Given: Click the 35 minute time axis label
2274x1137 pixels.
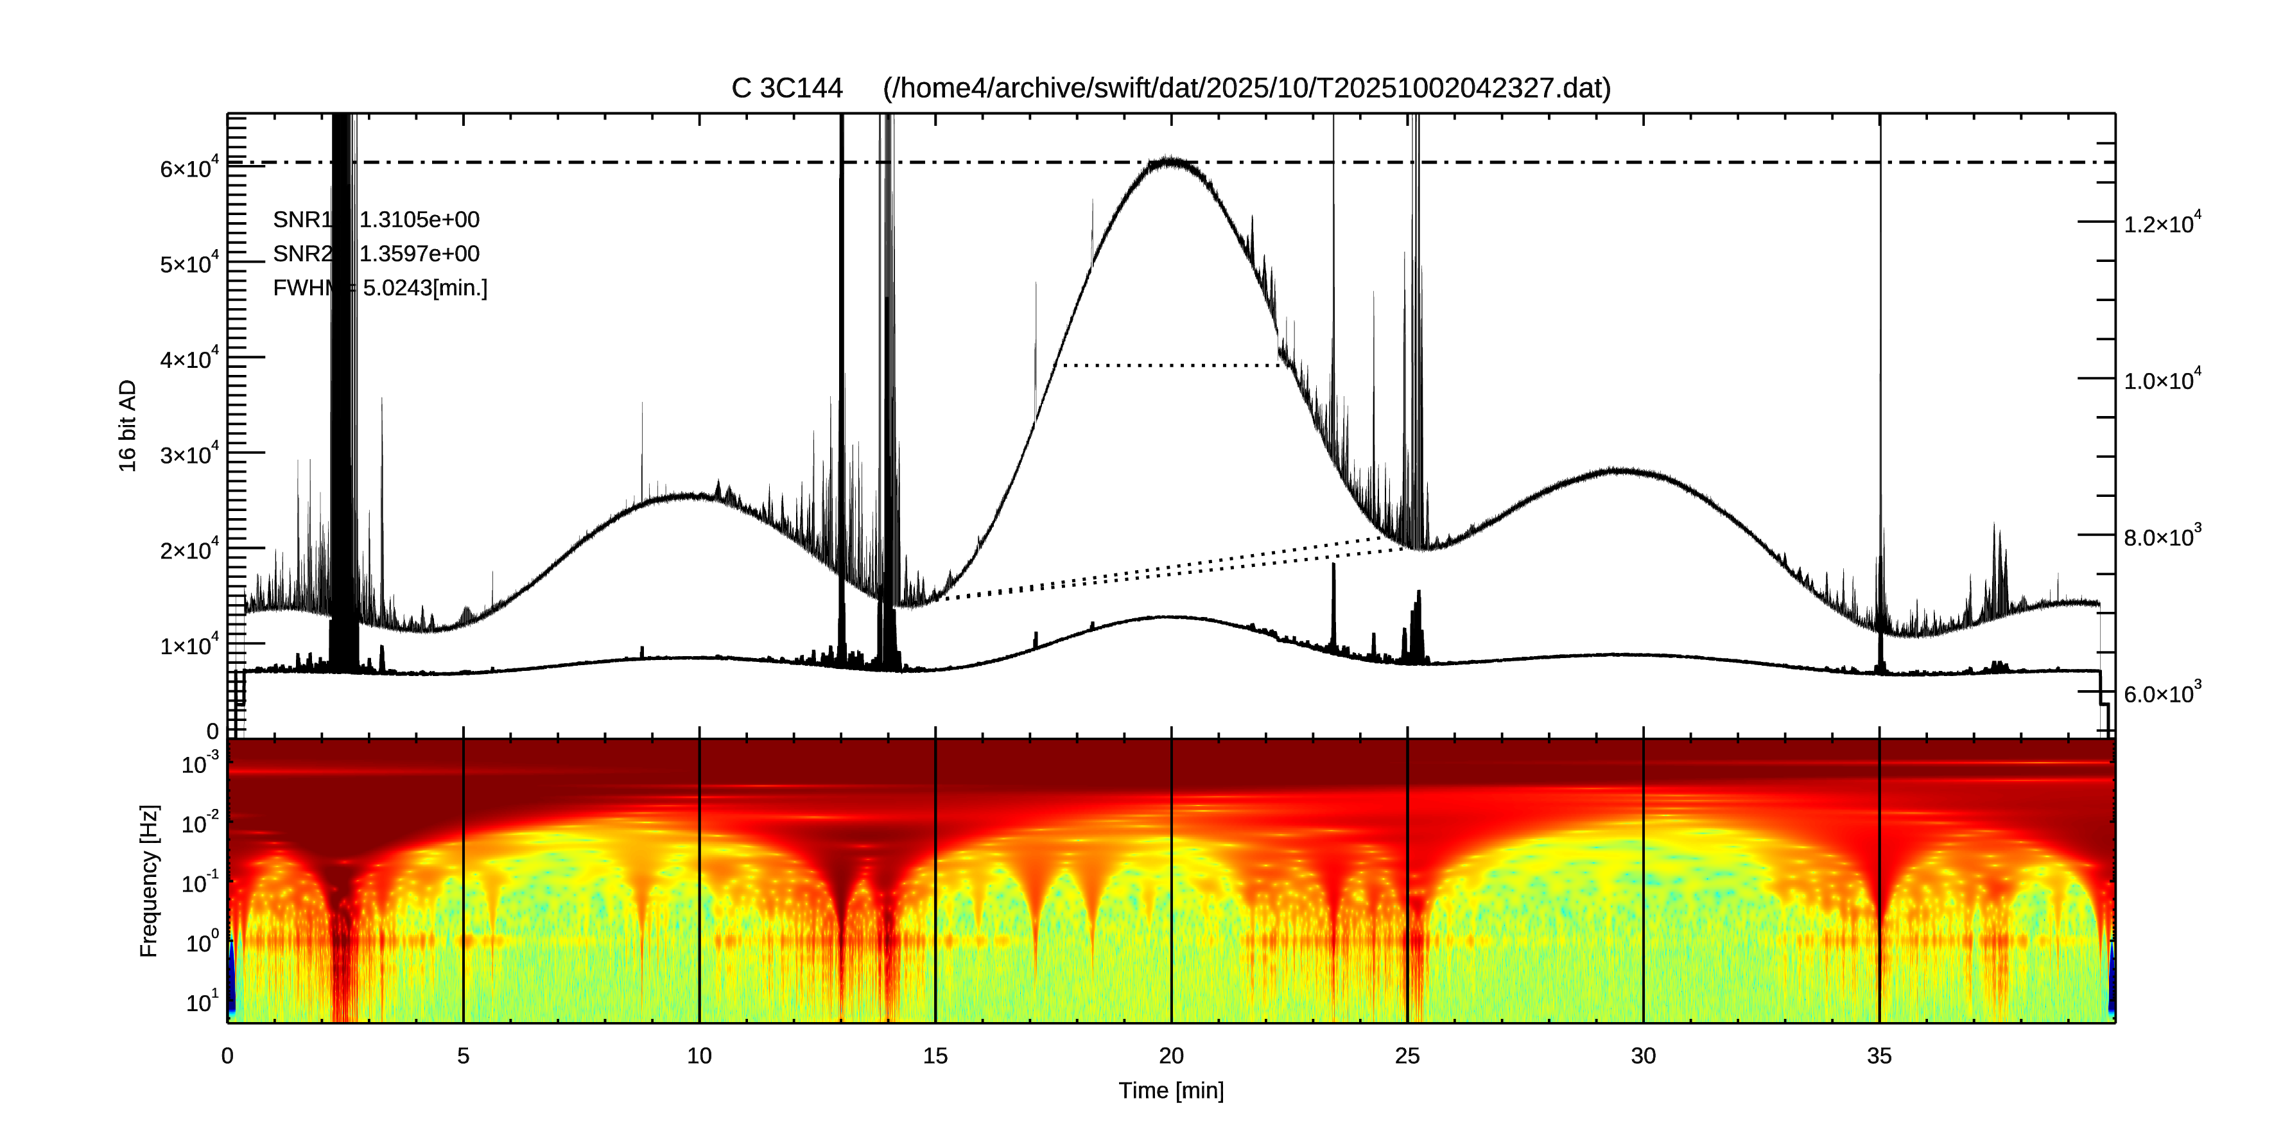Looking at the screenshot, I should (x=1879, y=1055).
